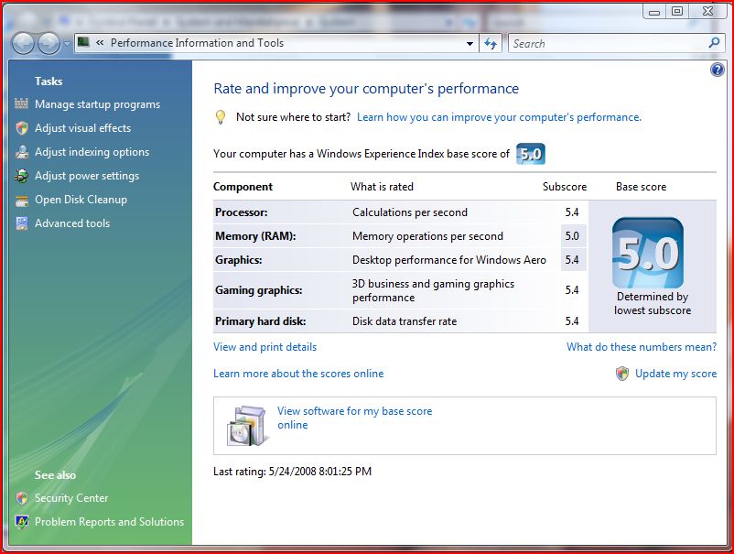Open View and print details

tap(264, 347)
